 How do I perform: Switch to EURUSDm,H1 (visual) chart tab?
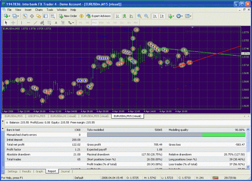click(63, 116)
